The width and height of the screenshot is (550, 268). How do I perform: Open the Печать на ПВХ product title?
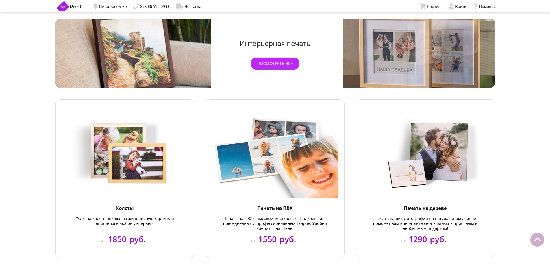pyautogui.click(x=275, y=208)
